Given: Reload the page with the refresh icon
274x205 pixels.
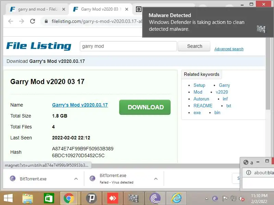Looking at the screenshot, I should (x=33, y=21).
